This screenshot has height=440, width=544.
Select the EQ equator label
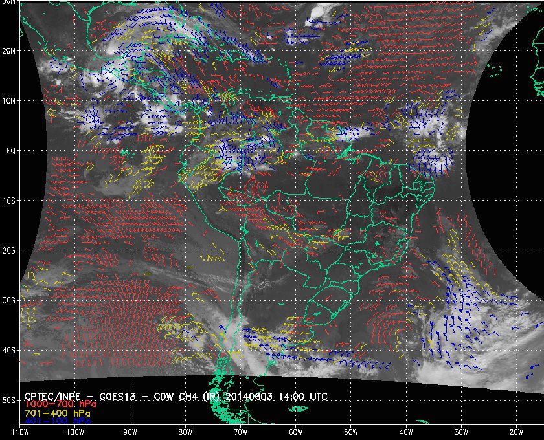pos(11,151)
